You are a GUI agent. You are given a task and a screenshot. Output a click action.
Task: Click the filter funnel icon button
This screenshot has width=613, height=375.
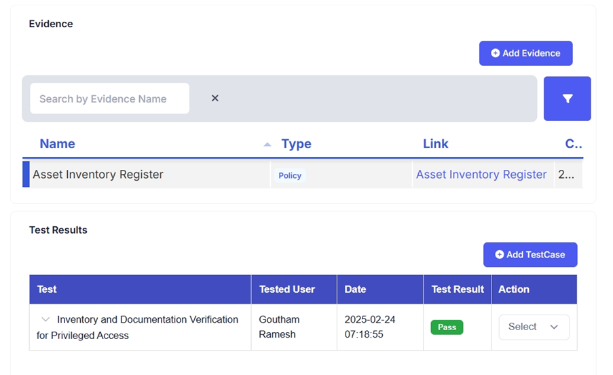click(567, 99)
